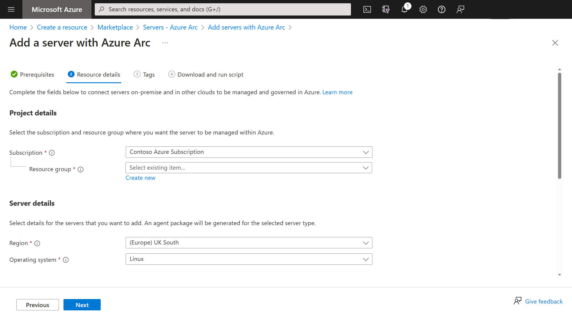Click the info icon next to Region

tap(37, 243)
